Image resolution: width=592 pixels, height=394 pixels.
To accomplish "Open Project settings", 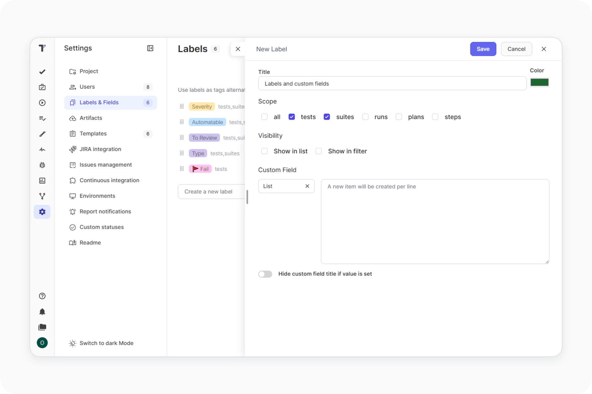I will coord(110,71).
